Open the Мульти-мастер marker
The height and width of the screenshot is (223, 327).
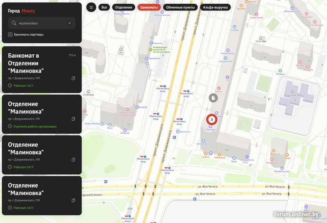162,12
